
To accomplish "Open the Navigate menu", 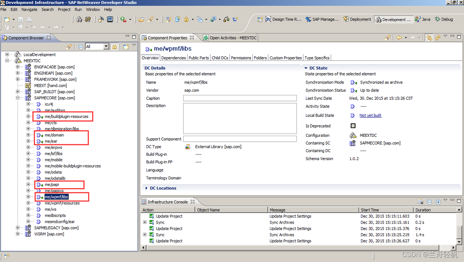I will (x=29, y=9).
